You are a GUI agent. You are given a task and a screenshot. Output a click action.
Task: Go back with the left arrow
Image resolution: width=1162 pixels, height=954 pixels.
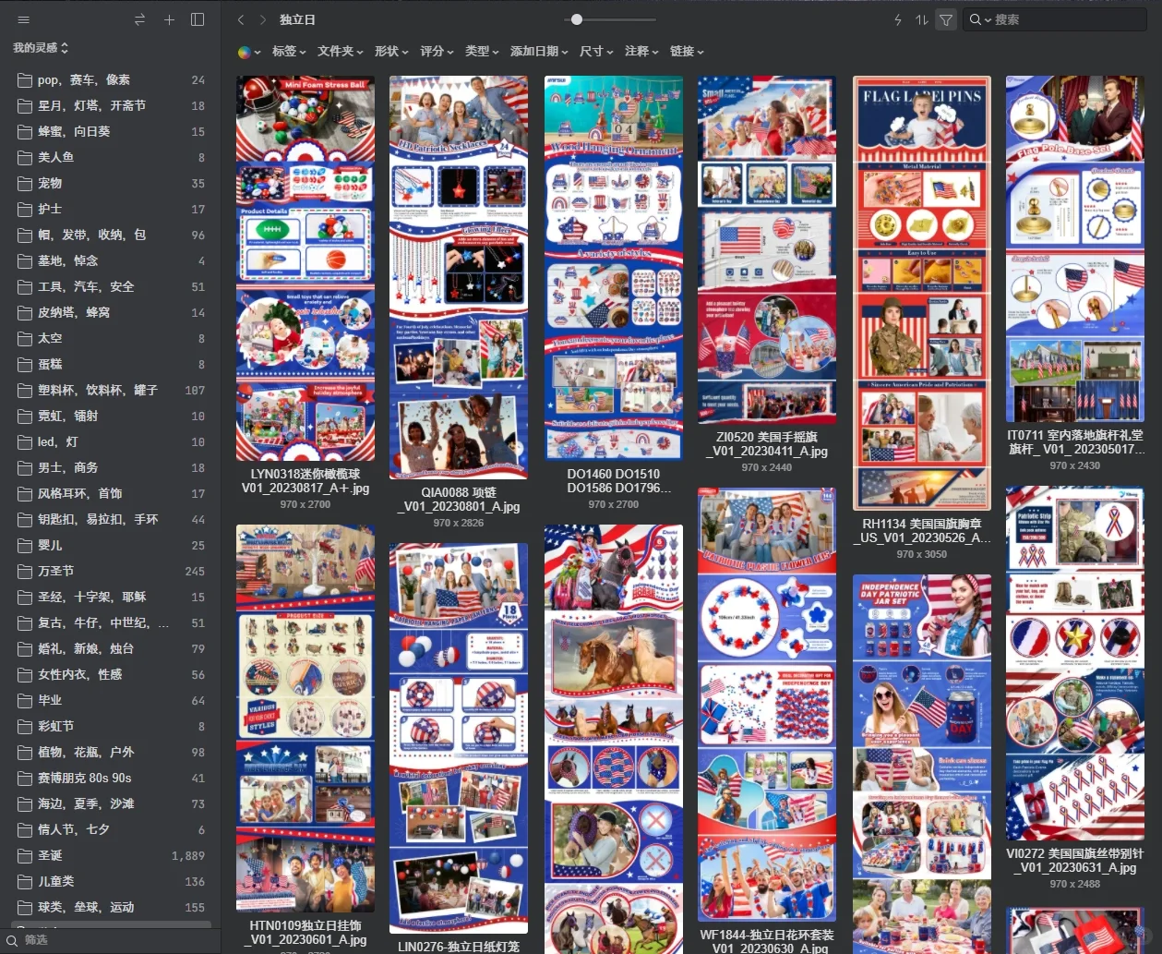(241, 19)
